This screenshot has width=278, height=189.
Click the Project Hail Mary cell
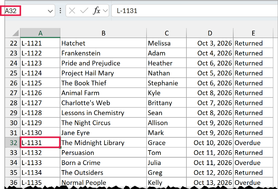[103, 73]
